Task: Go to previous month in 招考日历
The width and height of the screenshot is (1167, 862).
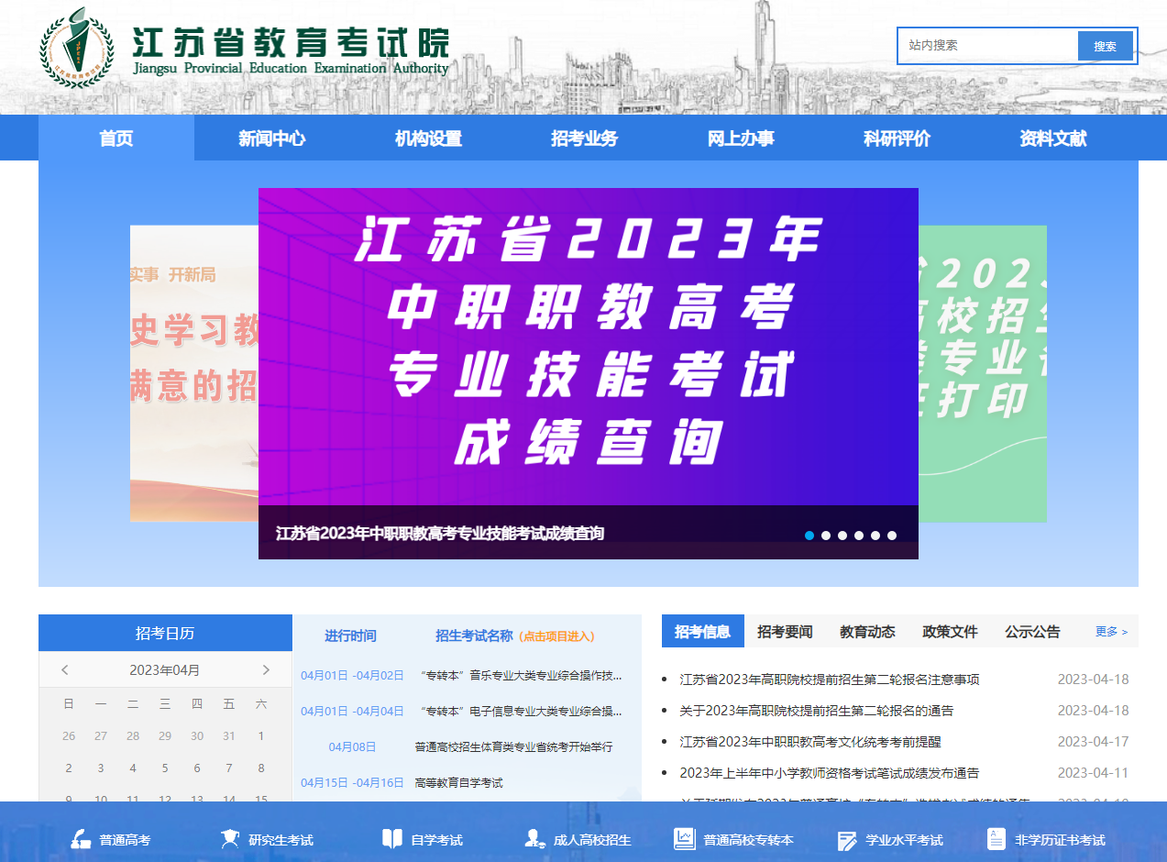Action: [x=64, y=669]
